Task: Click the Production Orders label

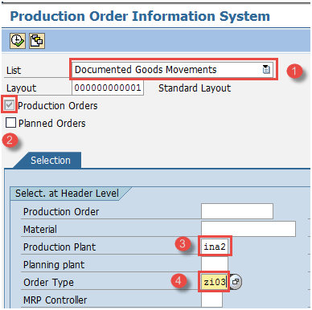Action: point(57,106)
